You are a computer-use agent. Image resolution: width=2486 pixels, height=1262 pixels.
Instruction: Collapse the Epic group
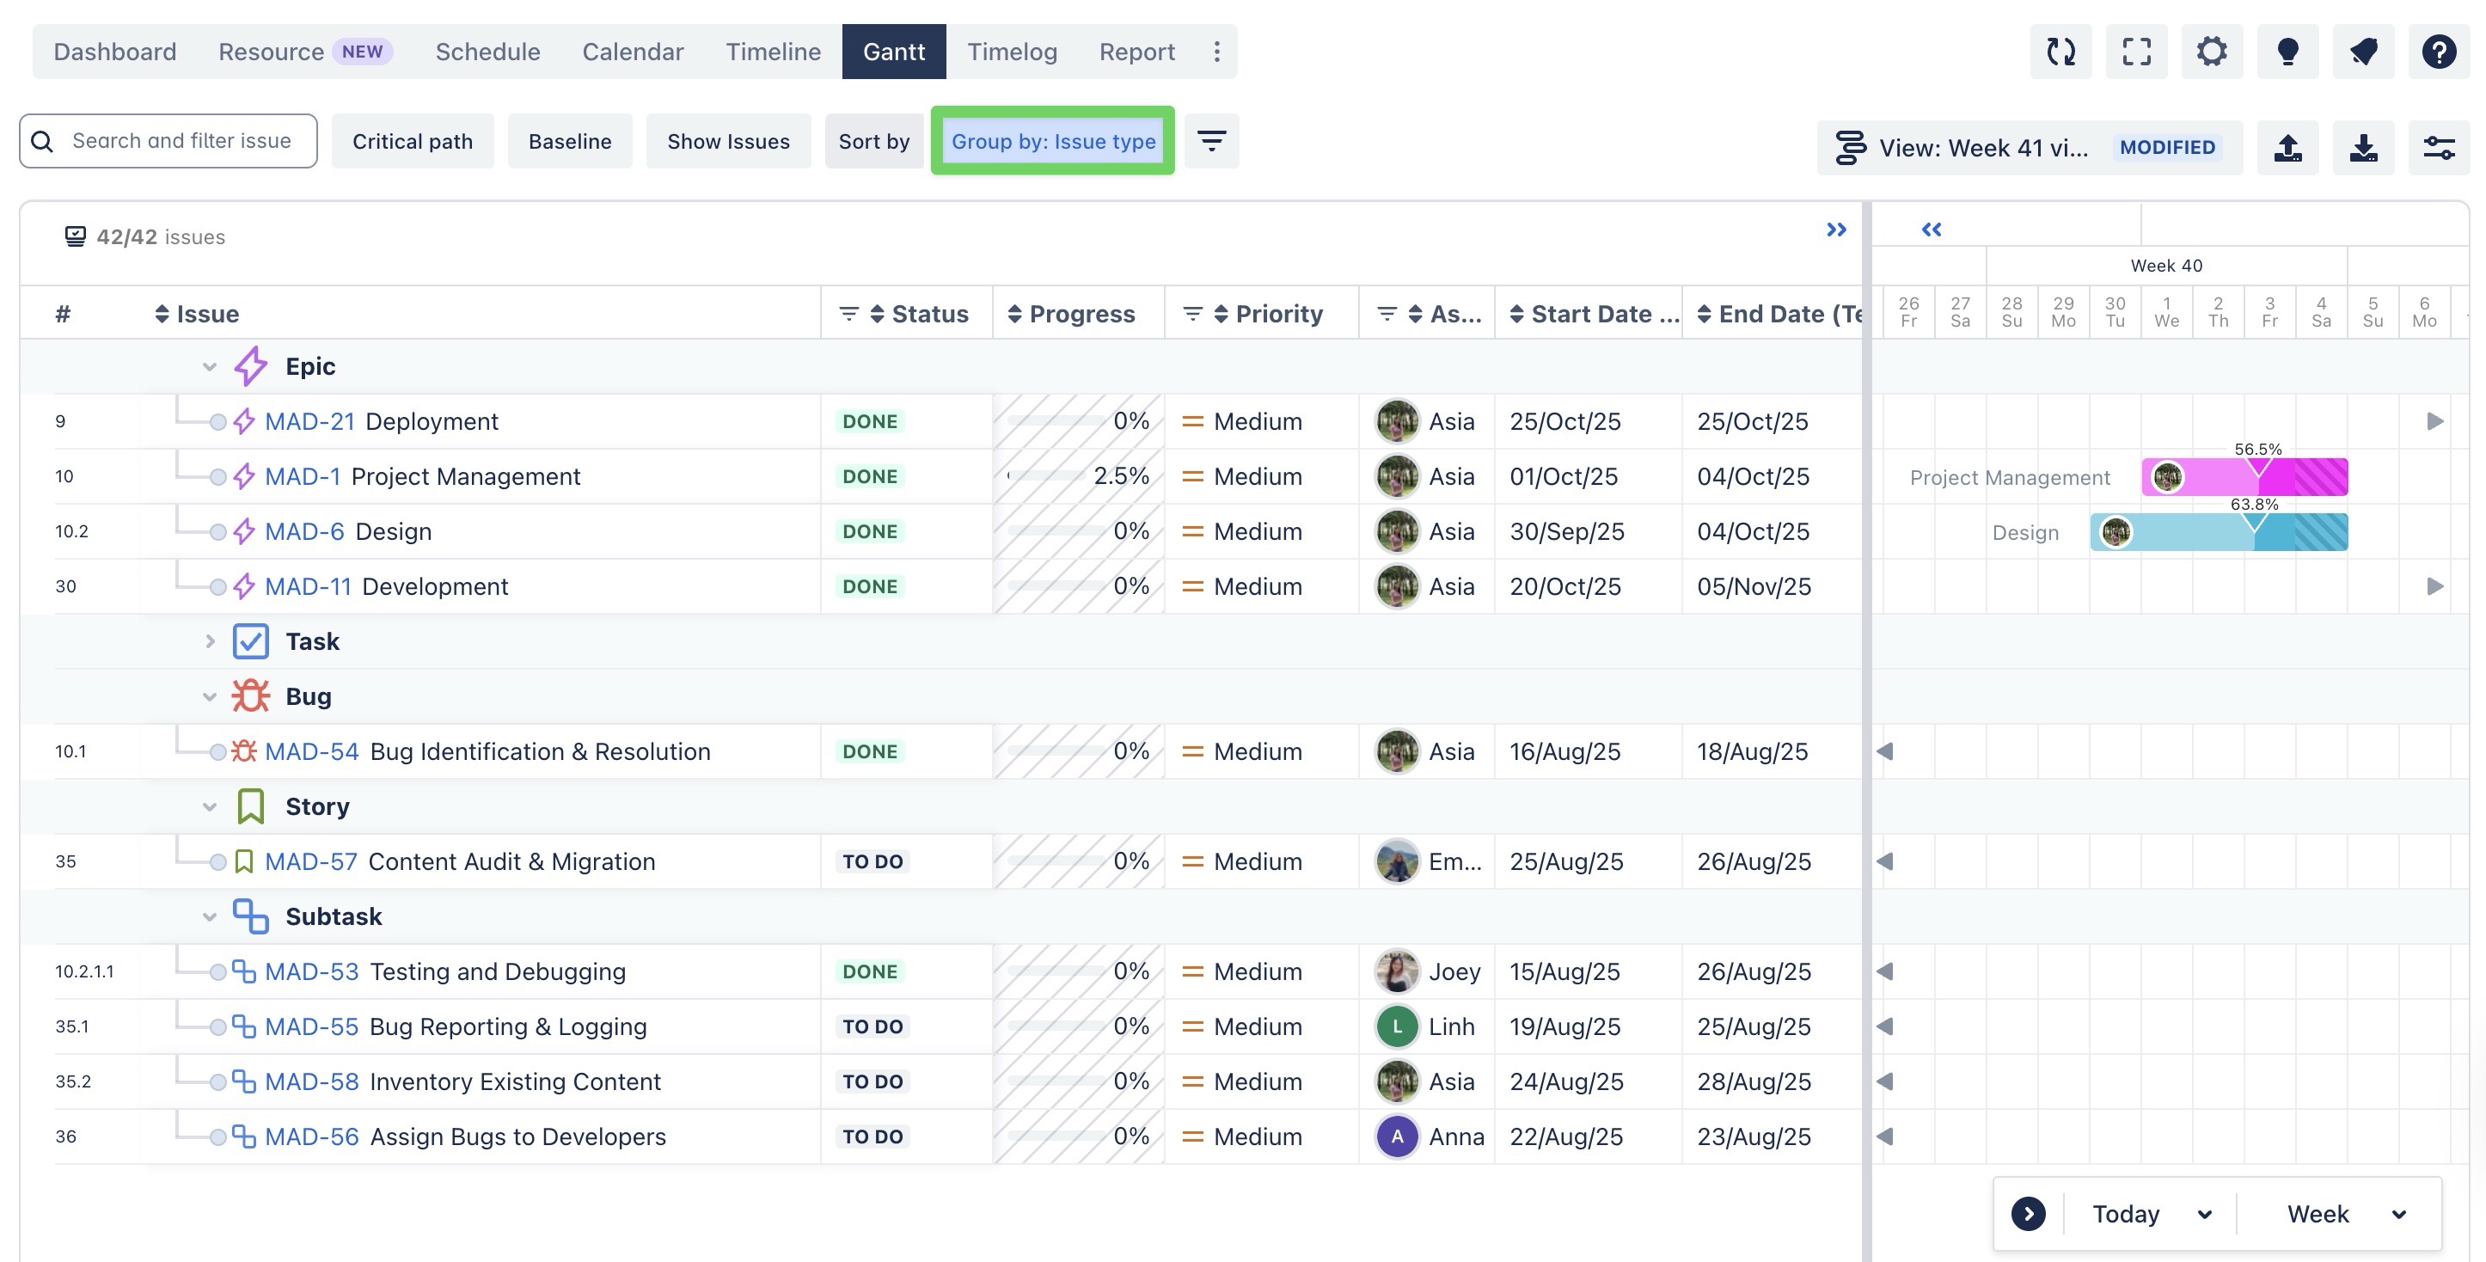[x=210, y=366]
